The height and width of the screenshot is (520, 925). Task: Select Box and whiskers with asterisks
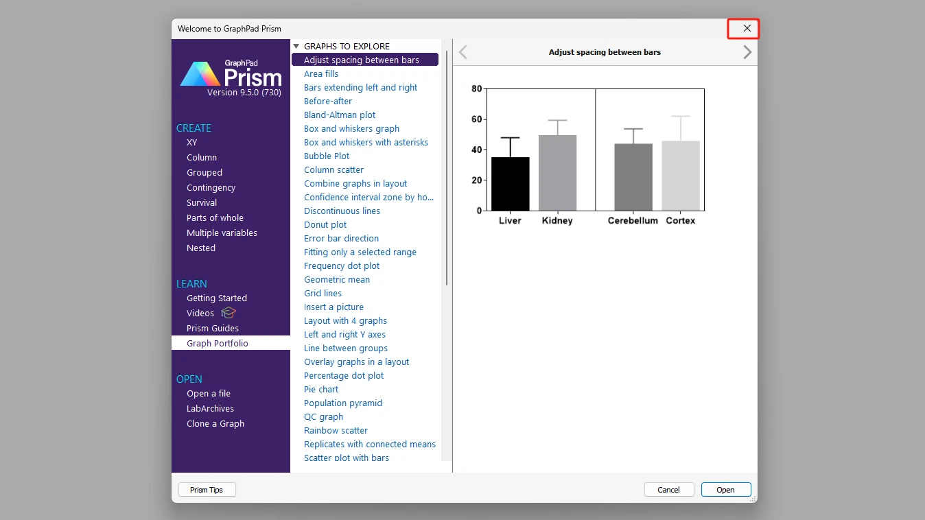click(x=366, y=142)
